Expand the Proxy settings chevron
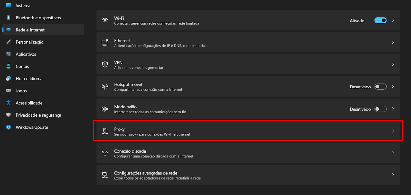 (x=393, y=131)
